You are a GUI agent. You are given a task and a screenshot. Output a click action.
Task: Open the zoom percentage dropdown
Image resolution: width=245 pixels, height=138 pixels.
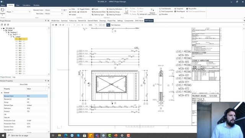pyautogui.click(x=96, y=25)
